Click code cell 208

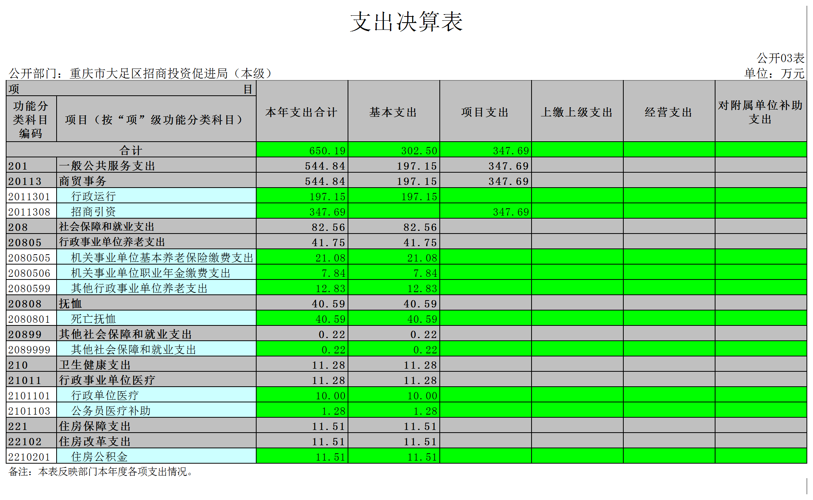point(31,226)
